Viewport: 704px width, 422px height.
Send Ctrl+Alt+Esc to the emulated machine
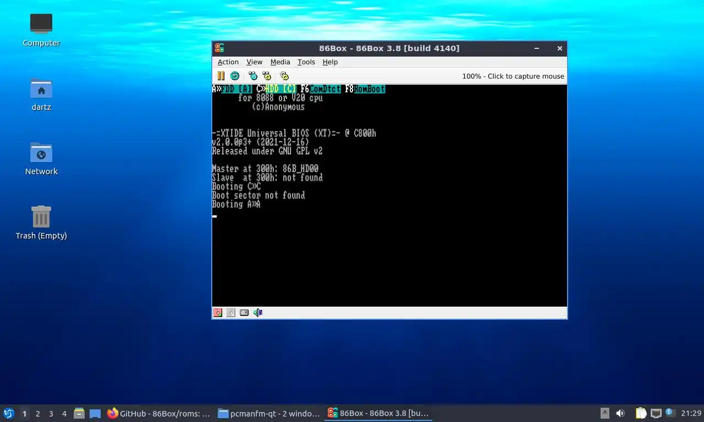(267, 76)
